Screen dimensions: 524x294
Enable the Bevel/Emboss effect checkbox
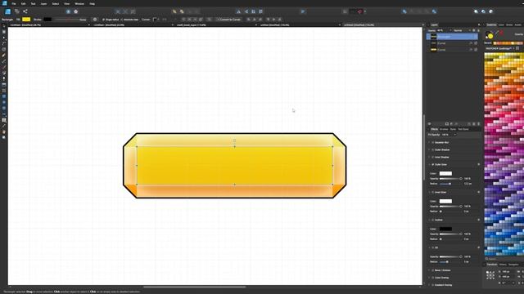pyautogui.click(x=433, y=270)
